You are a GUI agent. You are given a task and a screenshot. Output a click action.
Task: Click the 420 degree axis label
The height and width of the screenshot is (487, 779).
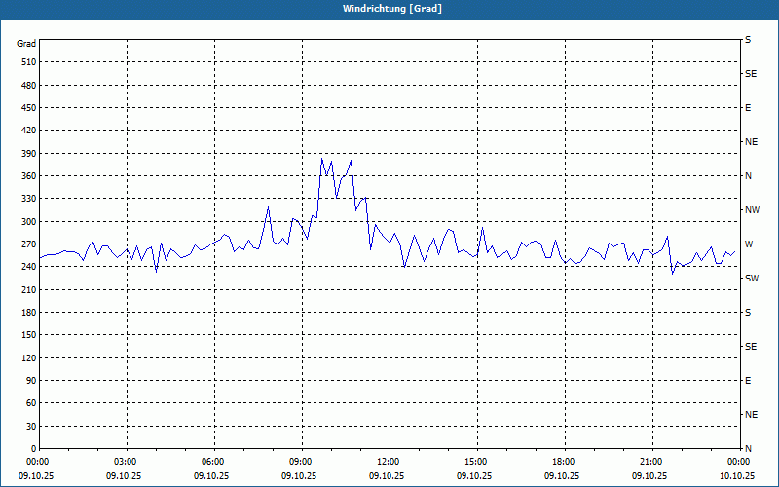click(28, 131)
